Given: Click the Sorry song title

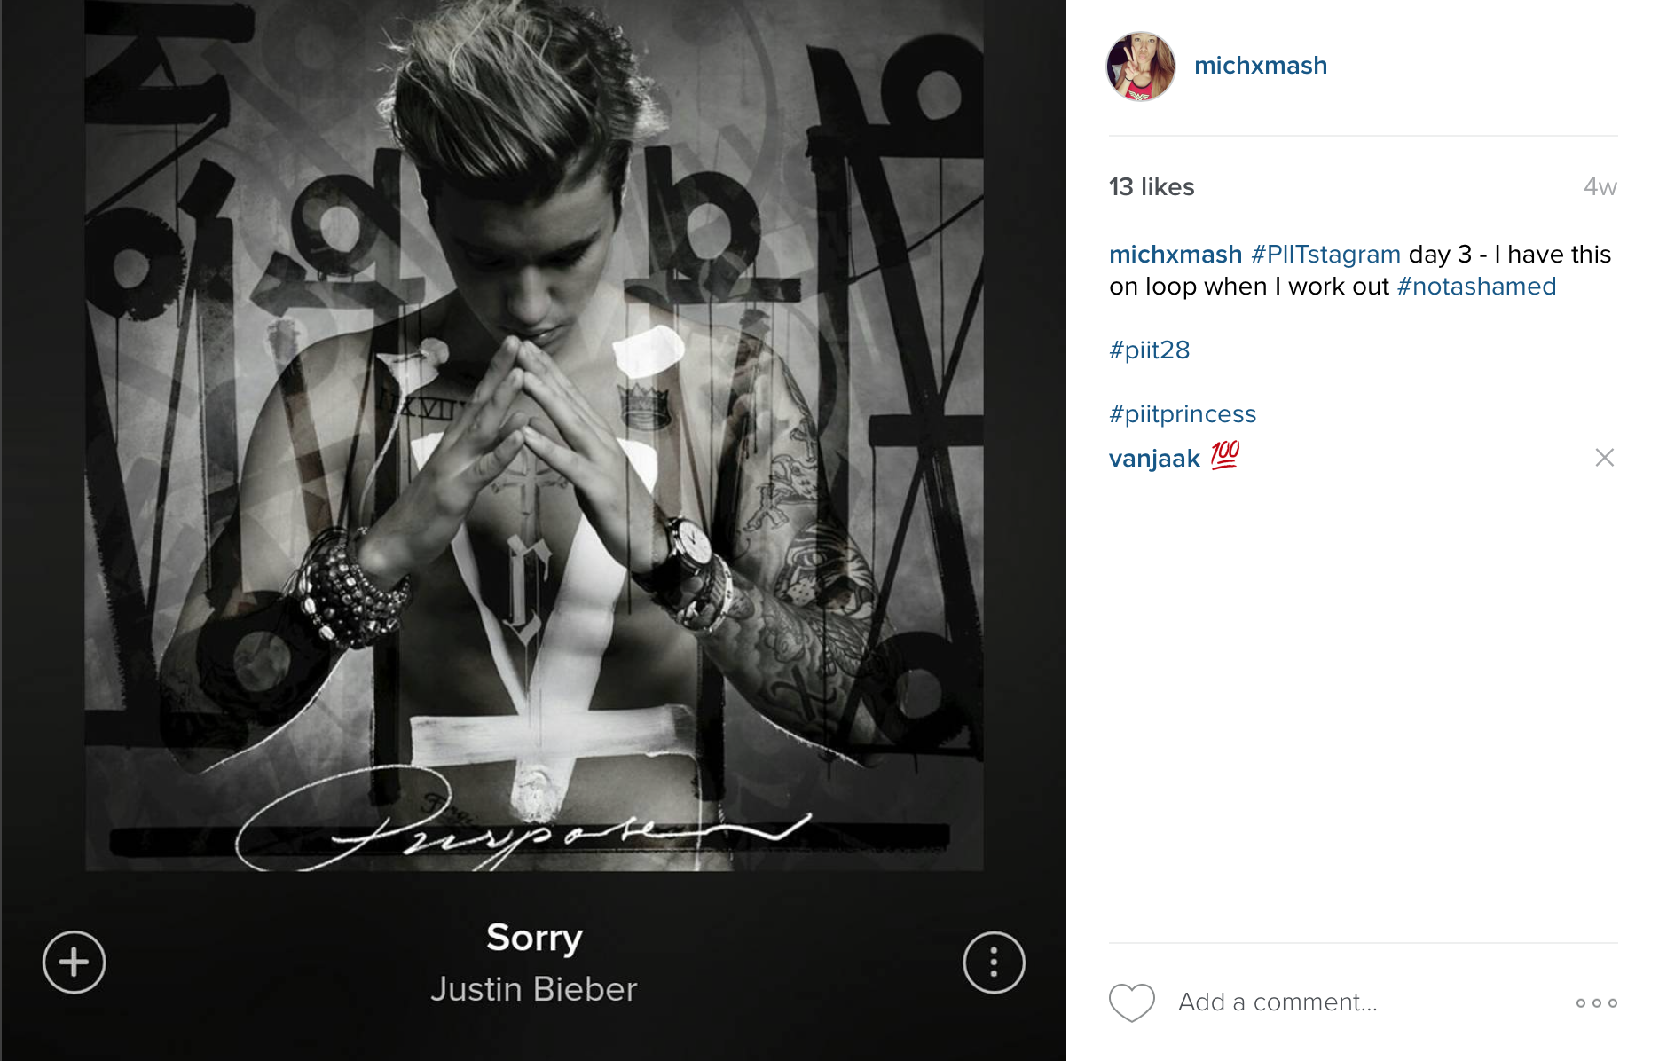Looking at the screenshot, I should tap(534, 939).
